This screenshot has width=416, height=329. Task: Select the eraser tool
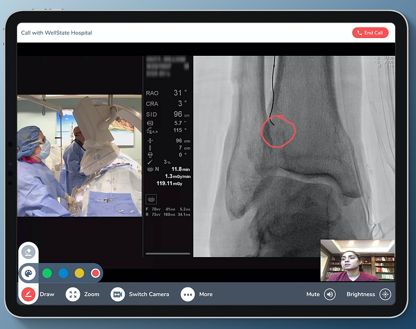point(29,252)
